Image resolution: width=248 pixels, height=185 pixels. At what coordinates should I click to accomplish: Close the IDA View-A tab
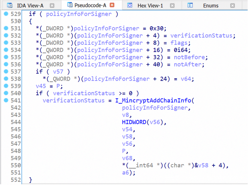tap(52, 5)
